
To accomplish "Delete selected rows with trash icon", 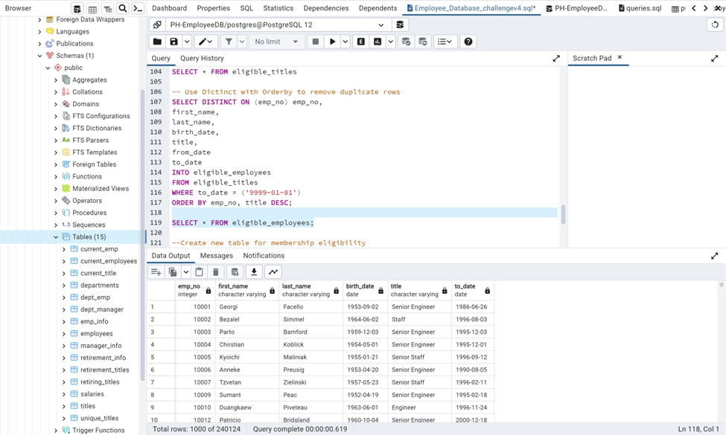I will tap(216, 271).
